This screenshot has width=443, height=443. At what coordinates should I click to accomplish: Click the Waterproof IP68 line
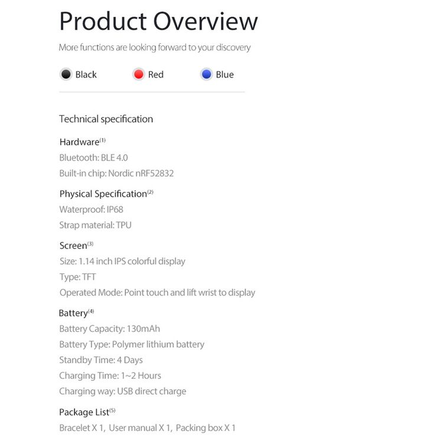tap(91, 210)
